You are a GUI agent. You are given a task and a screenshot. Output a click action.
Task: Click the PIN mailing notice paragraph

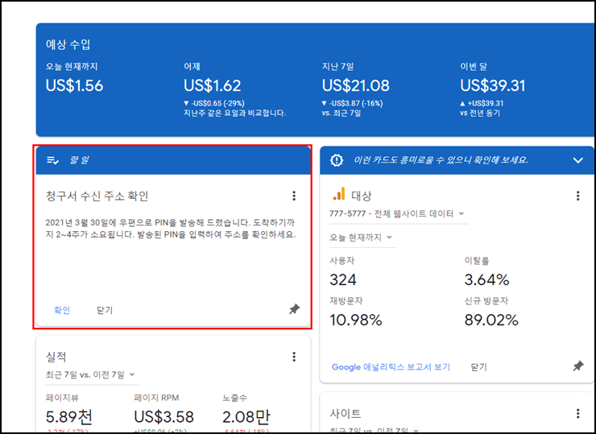click(x=170, y=229)
